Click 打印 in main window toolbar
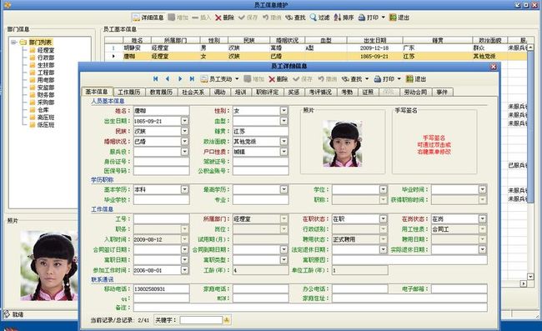The height and width of the screenshot is (331, 542). 368,18
